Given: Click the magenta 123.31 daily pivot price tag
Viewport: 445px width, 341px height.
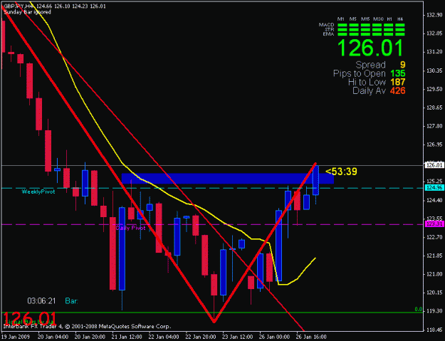Looking at the screenshot, I should point(434,224).
